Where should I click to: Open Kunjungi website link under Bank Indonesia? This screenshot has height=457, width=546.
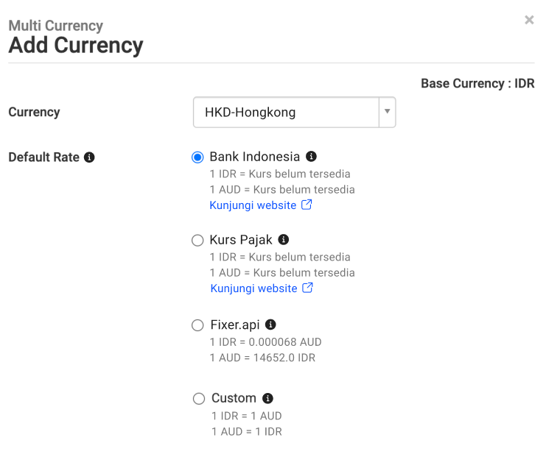[x=253, y=205]
